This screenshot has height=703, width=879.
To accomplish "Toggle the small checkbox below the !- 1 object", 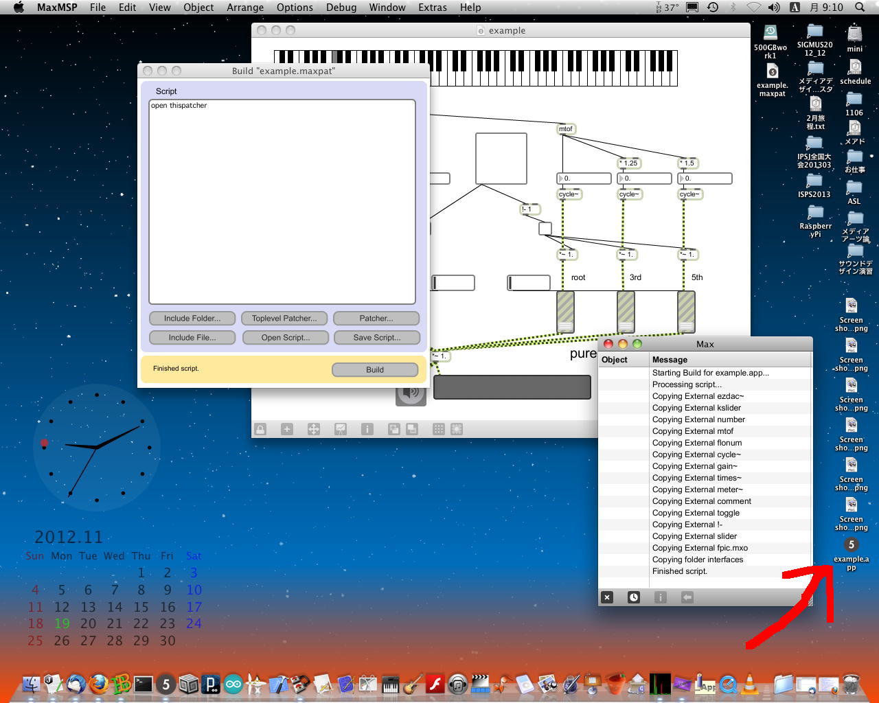I will pyautogui.click(x=545, y=229).
